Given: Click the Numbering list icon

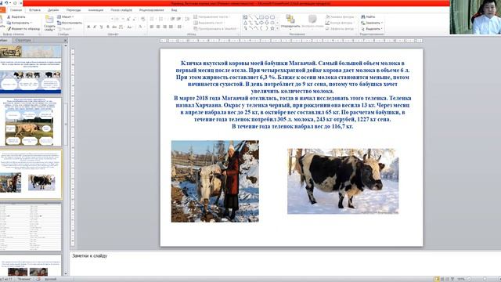Looking at the screenshot, I should pyautogui.click(x=161, y=19).
